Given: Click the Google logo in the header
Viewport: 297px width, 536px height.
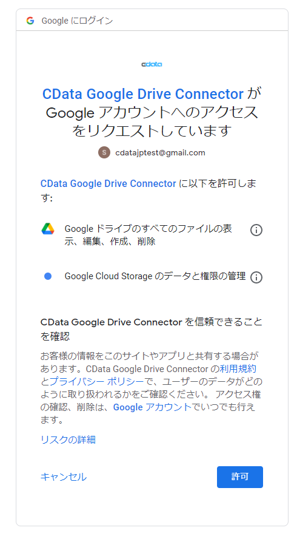Looking at the screenshot, I should (x=30, y=21).
